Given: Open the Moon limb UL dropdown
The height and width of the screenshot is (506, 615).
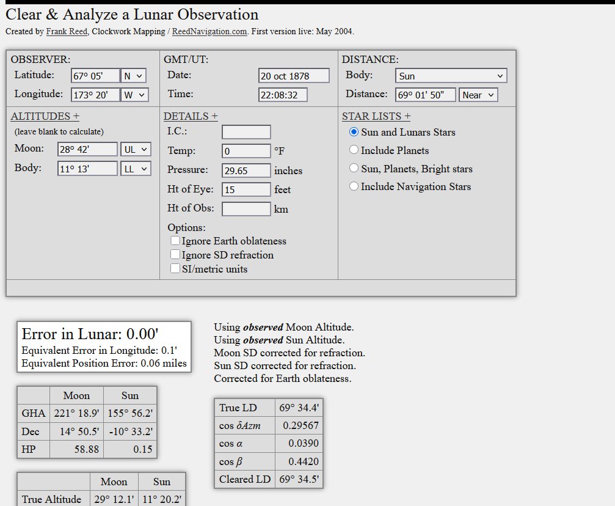Looking at the screenshot, I should point(136,149).
